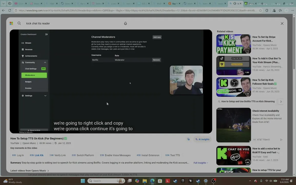Click the How To Setup TTS On Kick title
The image size is (296, 185).
click(x=37, y=138)
